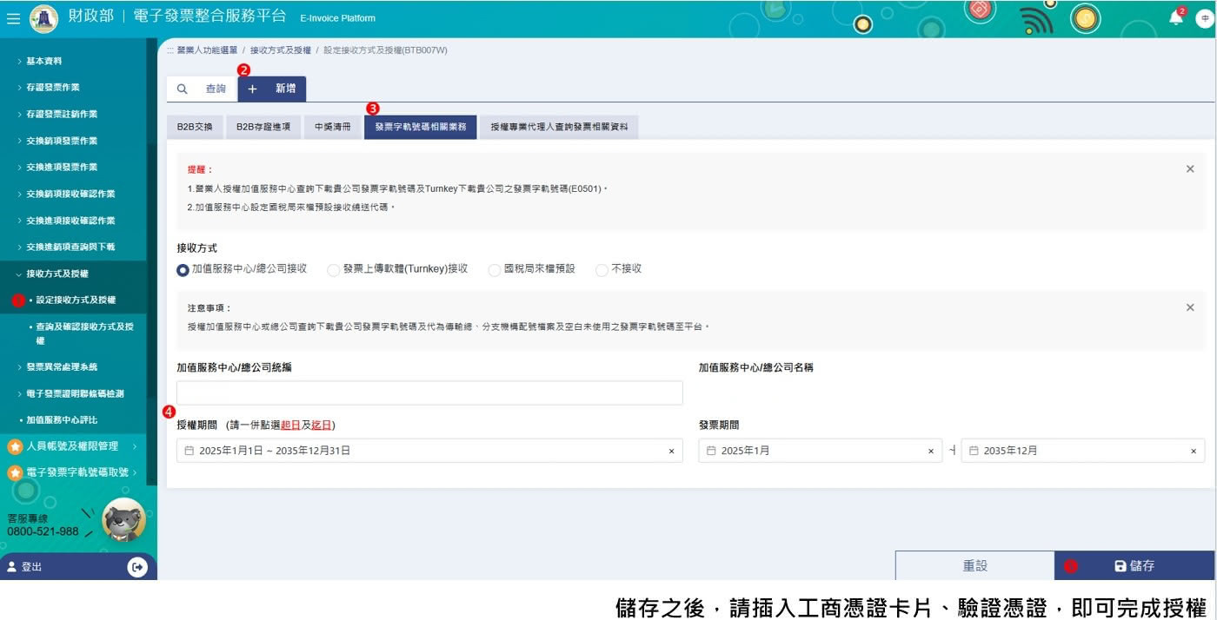Select 發票上傳軟體(Turnkey)接收 radio option

point(334,270)
